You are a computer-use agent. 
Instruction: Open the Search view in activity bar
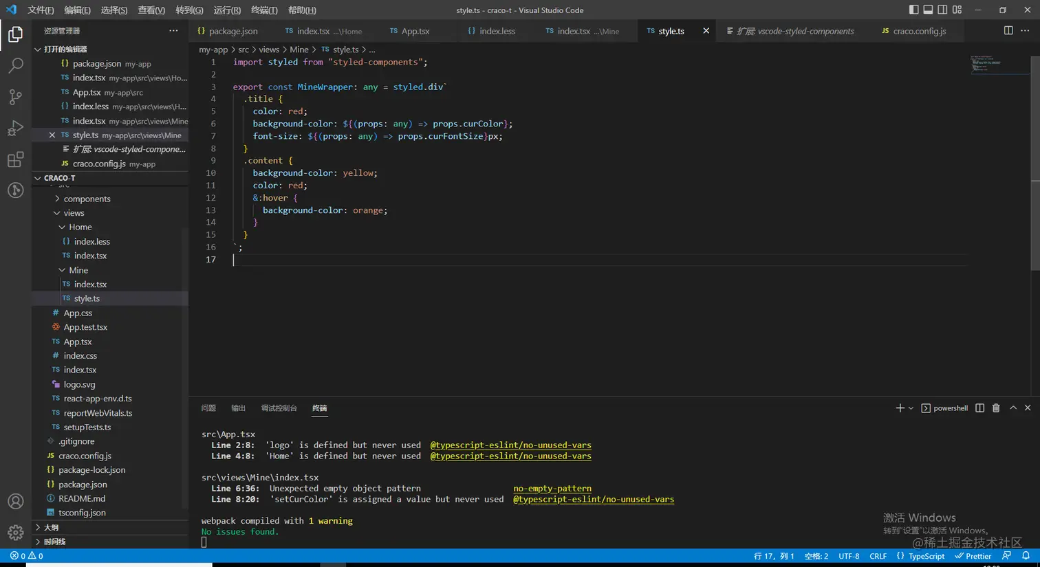coord(15,66)
